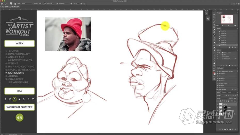Toggle Set 1 action checkmark
This screenshot has width=240, height=135.
click(217, 55)
